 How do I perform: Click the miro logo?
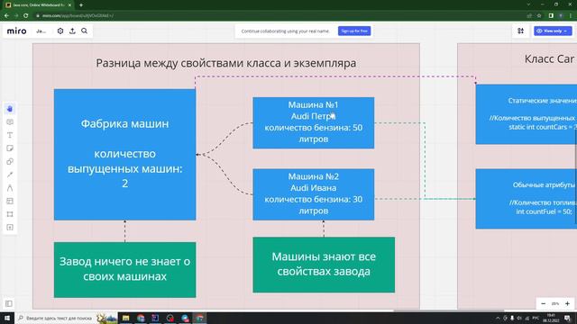click(x=16, y=31)
